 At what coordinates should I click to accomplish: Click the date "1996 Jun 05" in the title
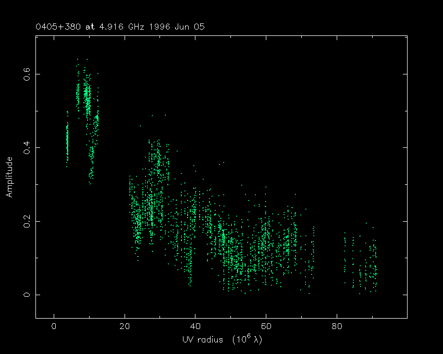[x=178, y=27]
